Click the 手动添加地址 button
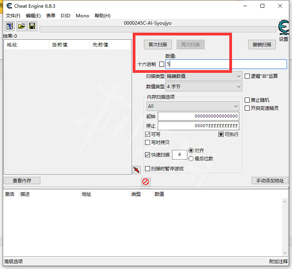The height and width of the screenshot is (269, 292). [x=270, y=181]
